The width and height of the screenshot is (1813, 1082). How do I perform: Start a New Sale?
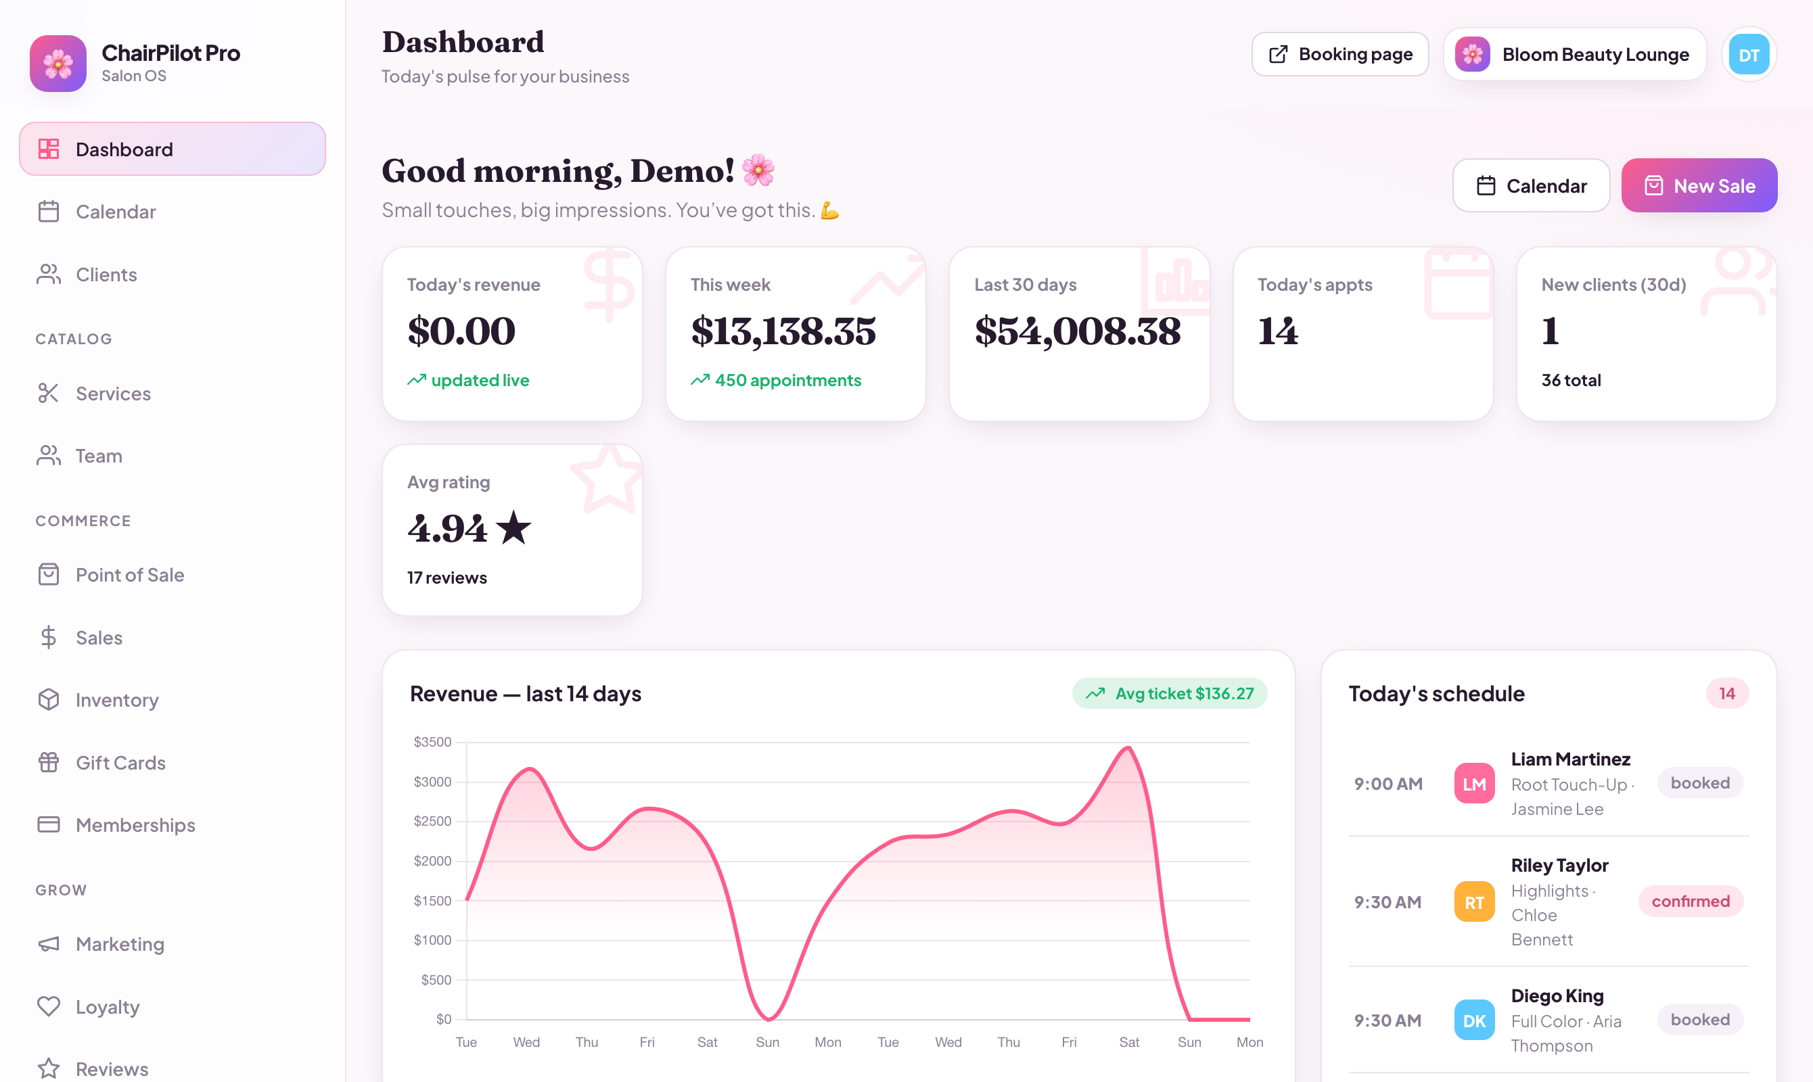click(1699, 186)
